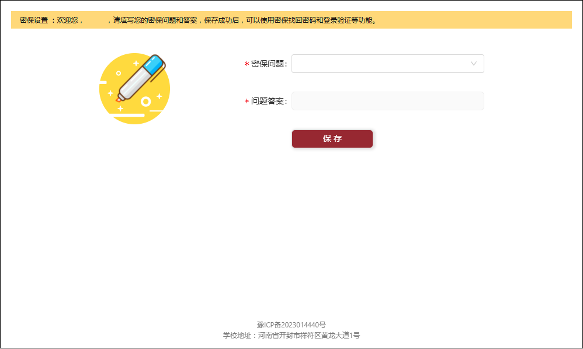Image resolution: width=583 pixels, height=349 pixels.
Task: Open the 豫ICP备2023014440号 footer link
Action: point(291,324)
